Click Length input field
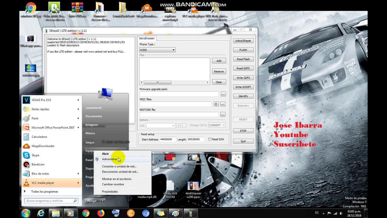Image resolution: width=387 pixels, height=218 pixels. [x=196, y=140]
